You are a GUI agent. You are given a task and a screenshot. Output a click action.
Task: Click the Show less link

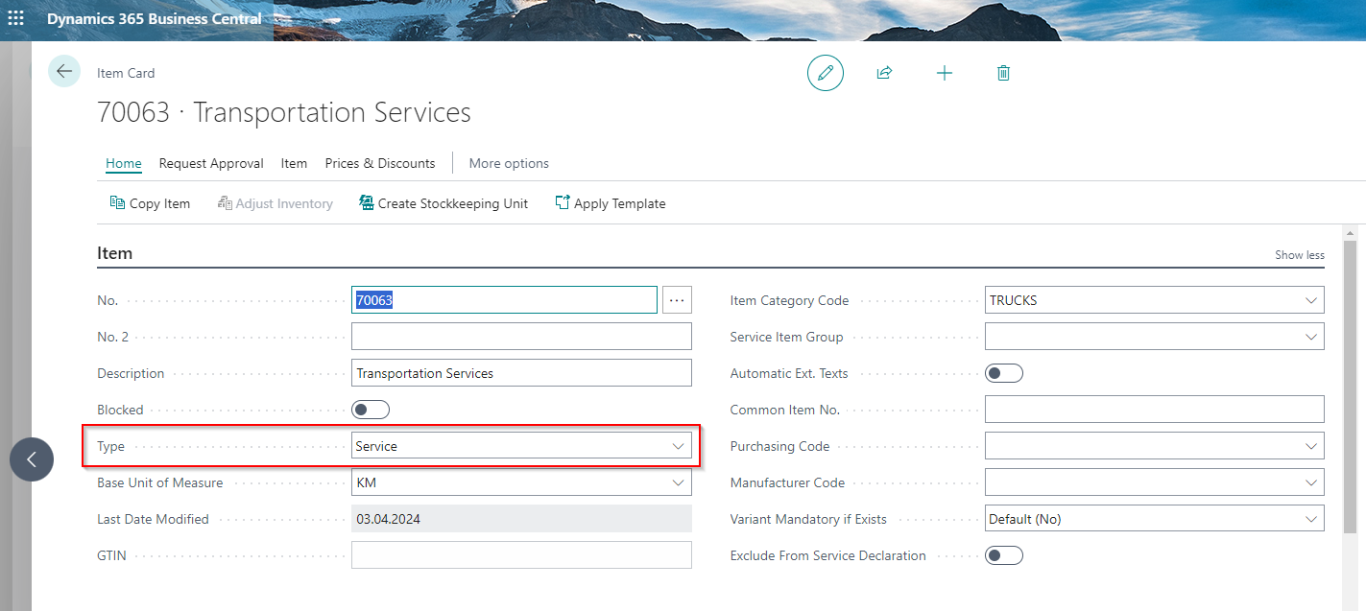1299,255
